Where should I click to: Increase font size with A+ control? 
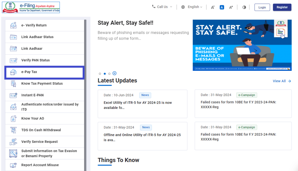click(231, 7)
